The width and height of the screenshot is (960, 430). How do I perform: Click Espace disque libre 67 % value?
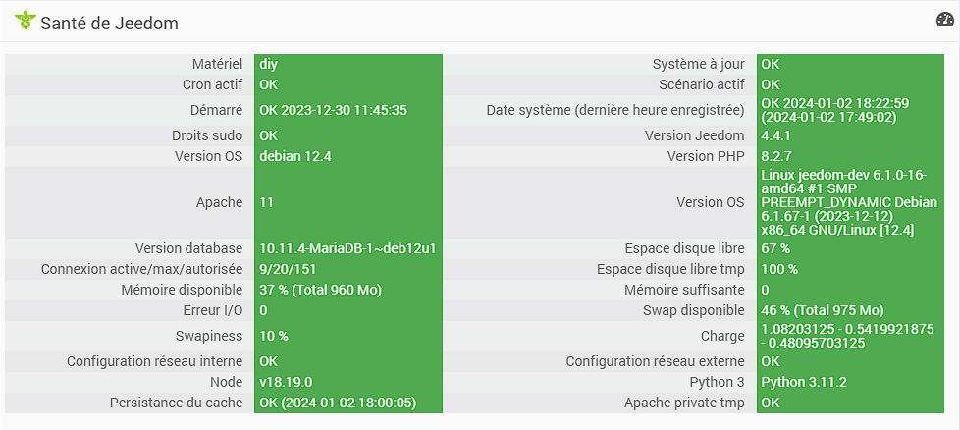tap(775, 248)
